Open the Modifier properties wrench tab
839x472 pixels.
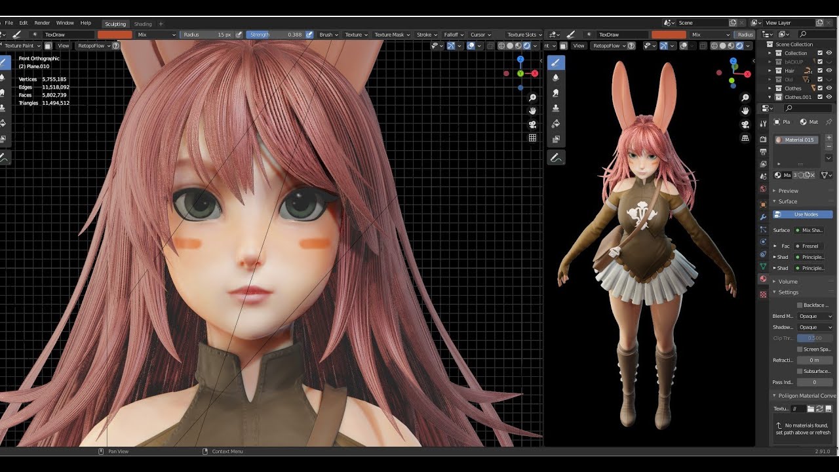[763, 217]
